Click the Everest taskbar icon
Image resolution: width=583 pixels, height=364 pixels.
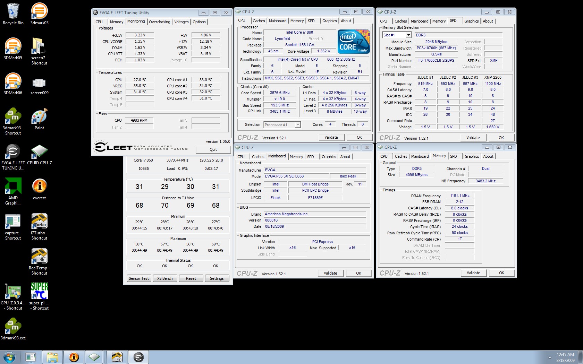[x=74, y=357]
